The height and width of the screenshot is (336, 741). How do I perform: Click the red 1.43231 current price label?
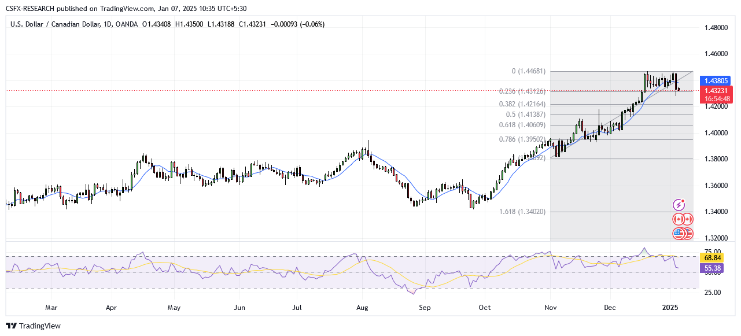coord(715,91)
